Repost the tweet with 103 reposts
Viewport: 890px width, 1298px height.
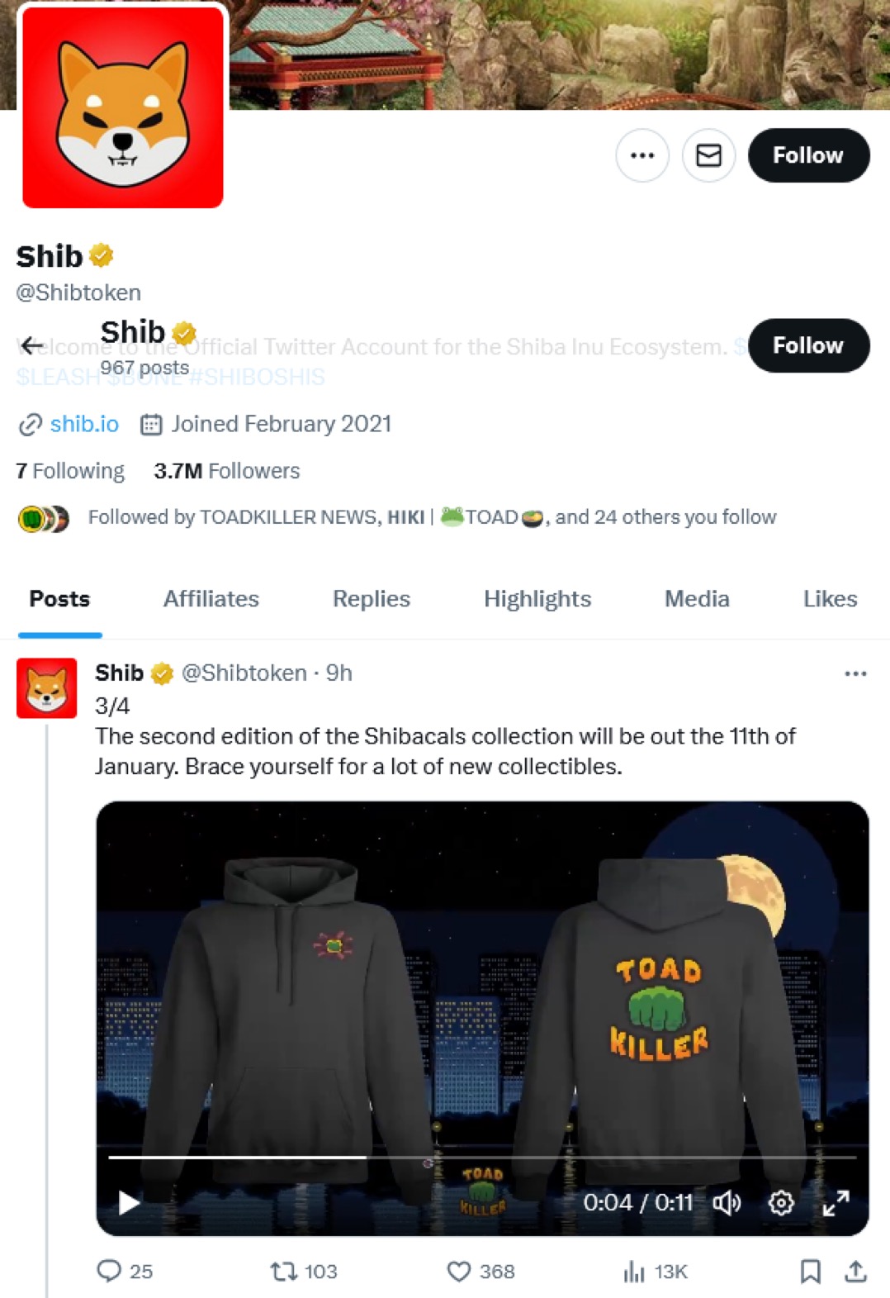[304, 1271]
